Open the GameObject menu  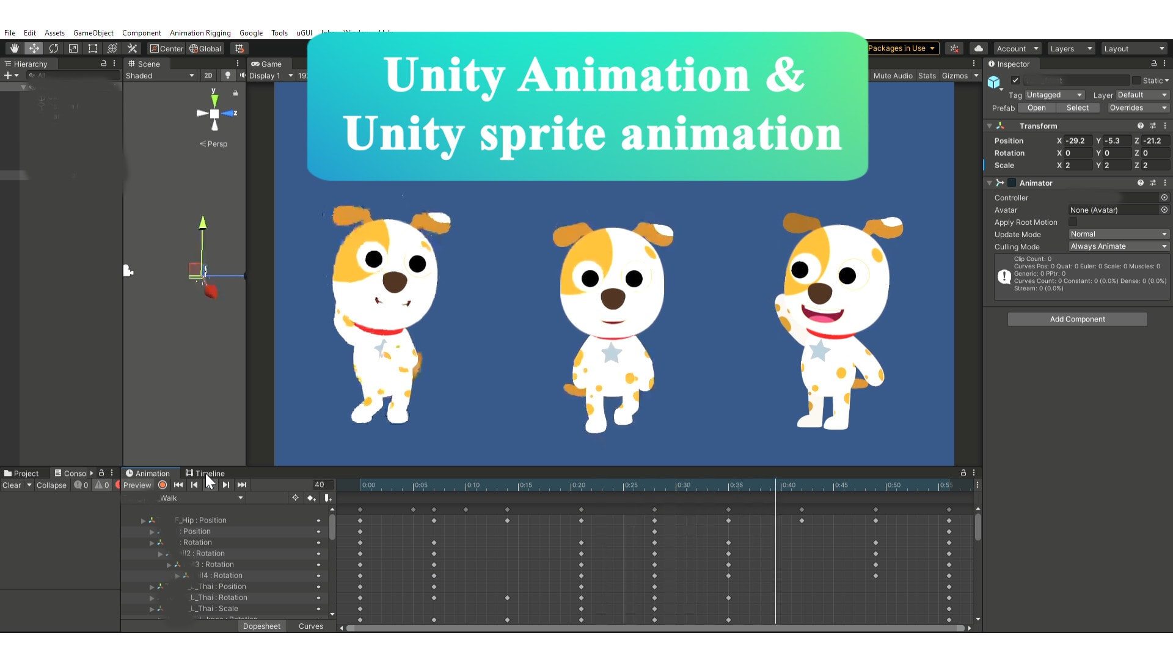click(x=93, y=32)
